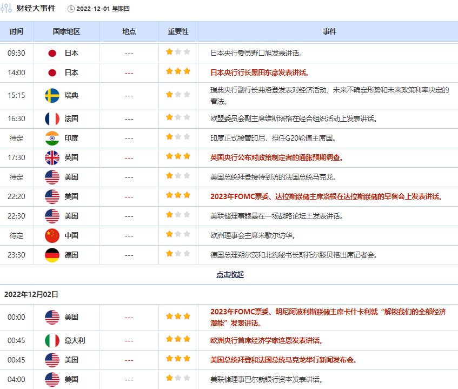Open the 欧洲央行首席经济学家连恩发表讲话 event
This screenshot has width=458, height=389.
pos(266,340)
